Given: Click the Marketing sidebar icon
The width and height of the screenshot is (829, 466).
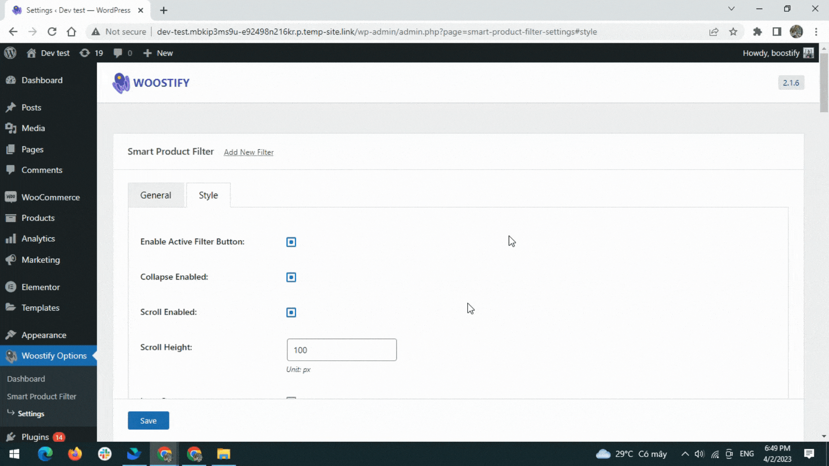Looking at the screenshot, I should 10,259.
